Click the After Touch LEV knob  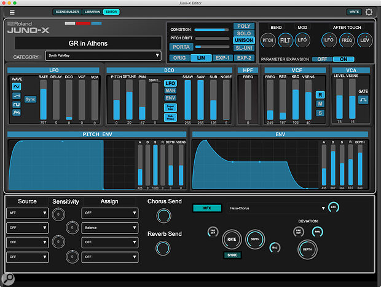[365, 40]
